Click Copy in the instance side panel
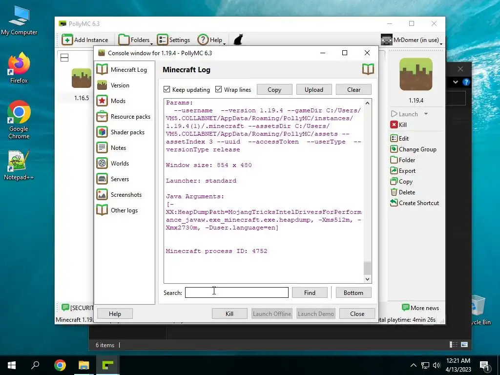This screenshot has width=500, height=375. tap(401, 182)
